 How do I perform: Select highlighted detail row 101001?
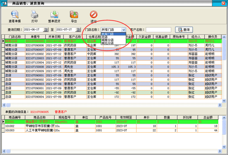pos(110,122)
